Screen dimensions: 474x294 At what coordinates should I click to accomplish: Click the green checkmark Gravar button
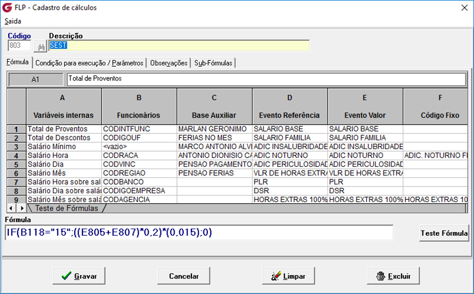[x=79, y=276]
